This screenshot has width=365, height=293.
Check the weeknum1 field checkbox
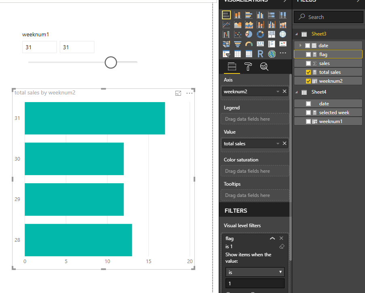click(308, 121)
